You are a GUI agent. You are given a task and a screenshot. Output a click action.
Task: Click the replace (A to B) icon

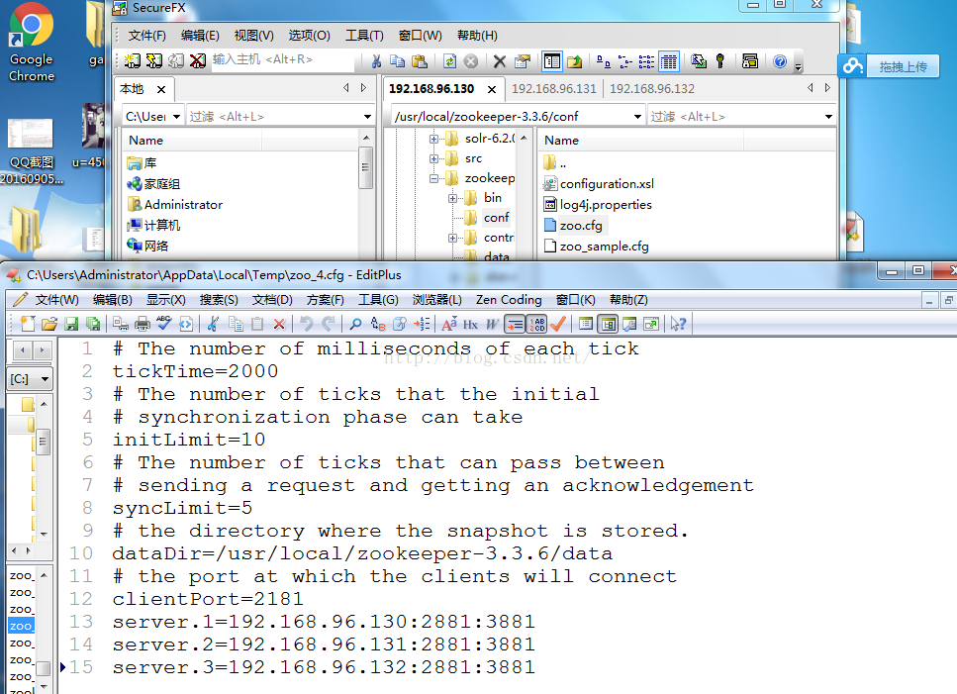coord(377,324)
